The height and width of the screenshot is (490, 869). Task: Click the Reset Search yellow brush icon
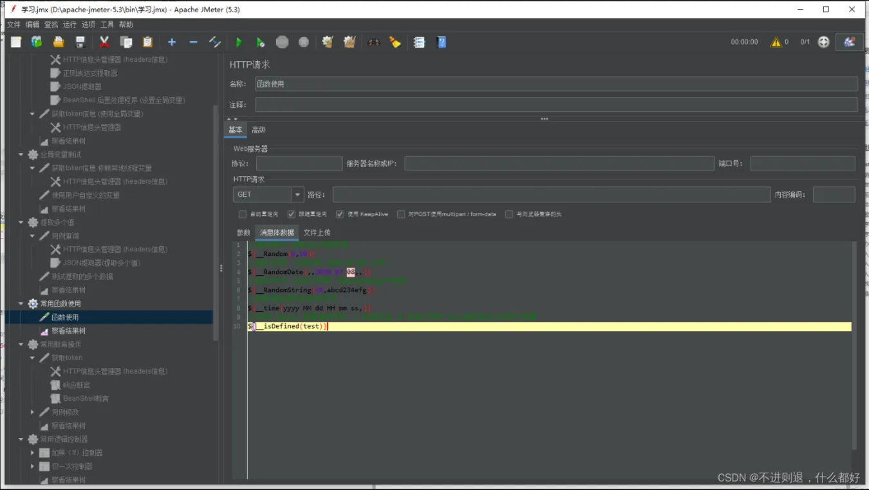(395, 42)
